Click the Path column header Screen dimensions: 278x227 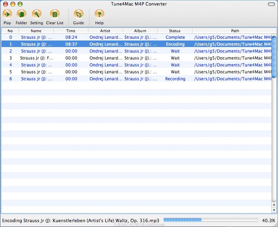tap(235, 31)
